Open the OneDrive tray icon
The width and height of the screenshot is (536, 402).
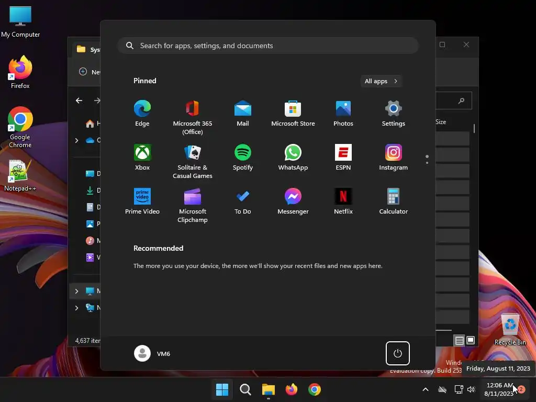point(442,389)
